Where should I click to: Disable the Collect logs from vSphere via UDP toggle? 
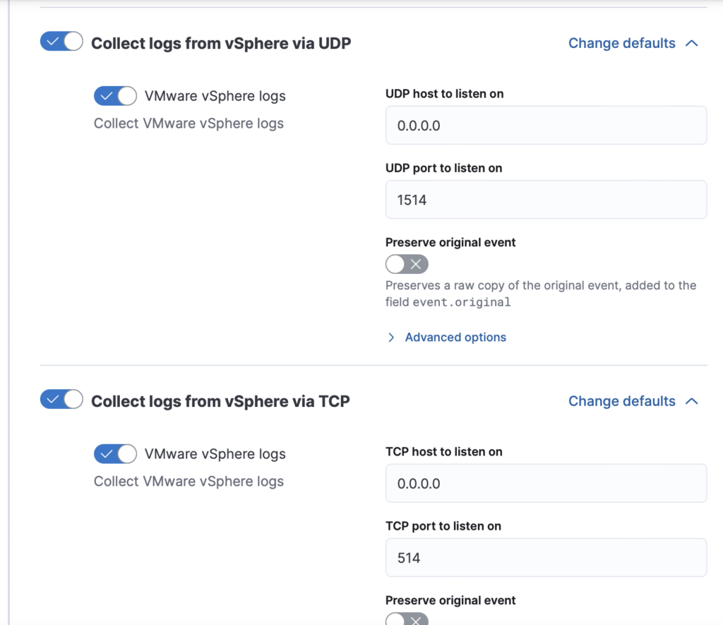pyautogui.click(x=61, y=41)
